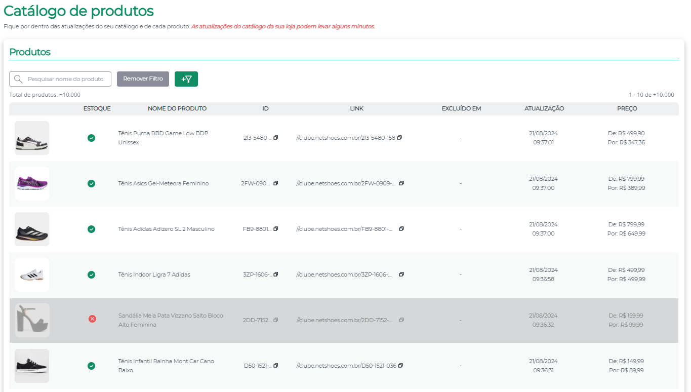The width and height of the screenshot is (691, 392).
Task: Copy link icon for Tênis Indoor Ligra 7
Action: pyautogui.click(x=401, y=275)
